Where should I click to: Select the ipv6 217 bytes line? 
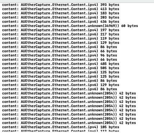(x=61, y=34)
